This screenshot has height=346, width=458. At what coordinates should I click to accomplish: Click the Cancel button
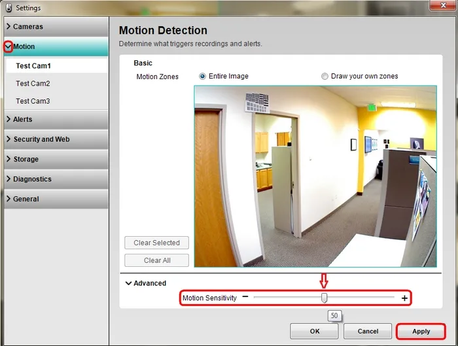[x=368, y=331]
